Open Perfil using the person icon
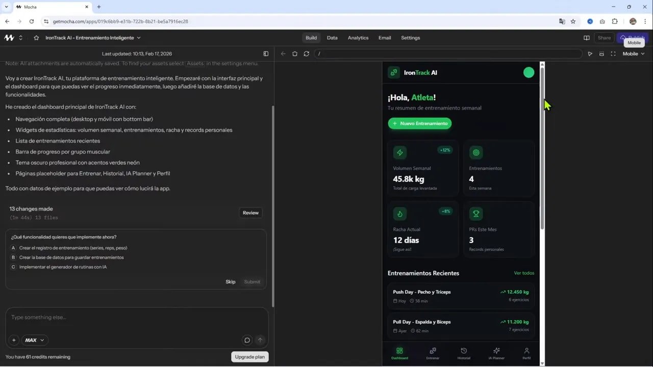The height and width of the screenshot is (367, 653). click(x=526, y=350)
